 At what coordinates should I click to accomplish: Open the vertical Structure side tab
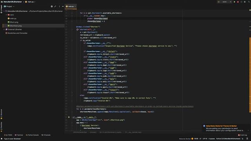(x=1, y=114)
